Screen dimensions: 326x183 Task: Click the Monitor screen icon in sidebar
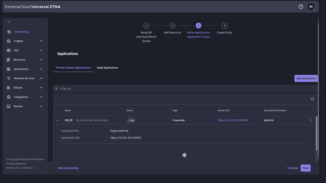(9, 106)
